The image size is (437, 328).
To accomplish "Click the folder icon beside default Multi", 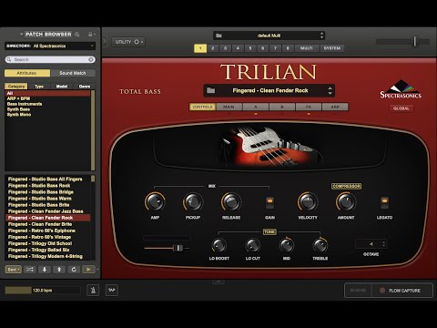I will tap(218, 36).
